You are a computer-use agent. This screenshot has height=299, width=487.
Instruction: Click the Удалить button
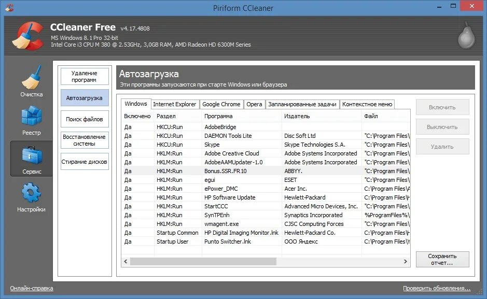pyautogui.click(x=442, y=147)
